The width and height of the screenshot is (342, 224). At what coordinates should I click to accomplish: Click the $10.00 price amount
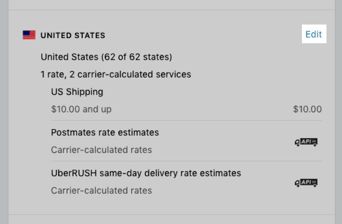[x=307, y=109]
